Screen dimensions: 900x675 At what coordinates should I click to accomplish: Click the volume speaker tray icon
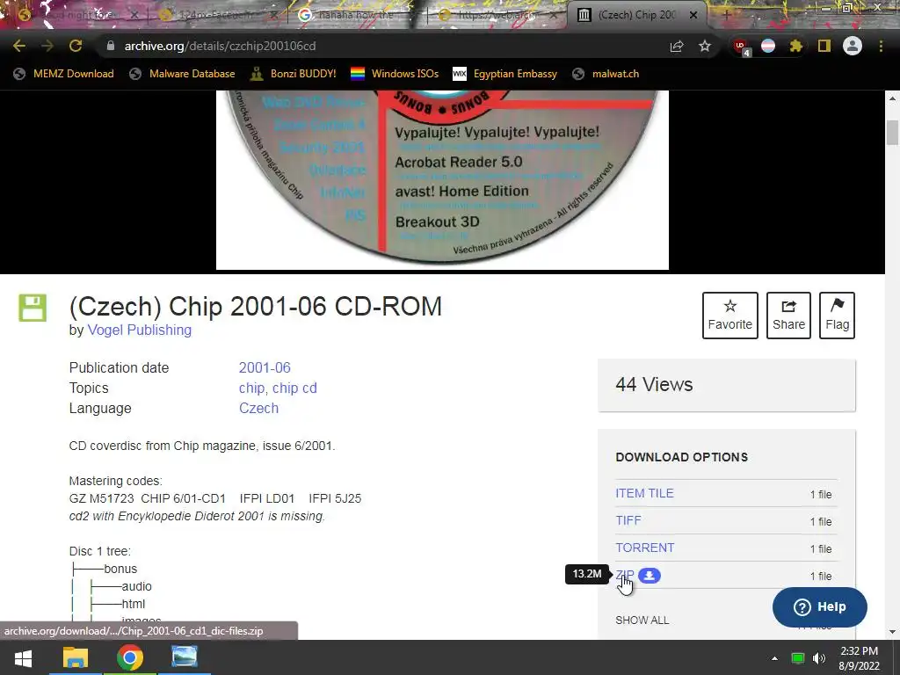pos(819,658)
